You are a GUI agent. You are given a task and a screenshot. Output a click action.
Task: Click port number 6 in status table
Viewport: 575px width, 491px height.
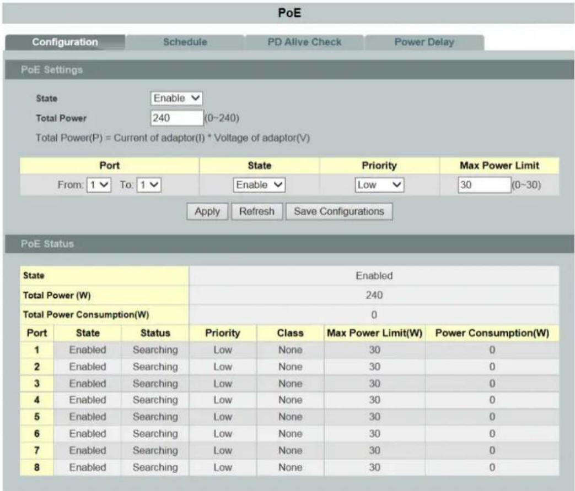pyautogui.click(x=37, y=434)
